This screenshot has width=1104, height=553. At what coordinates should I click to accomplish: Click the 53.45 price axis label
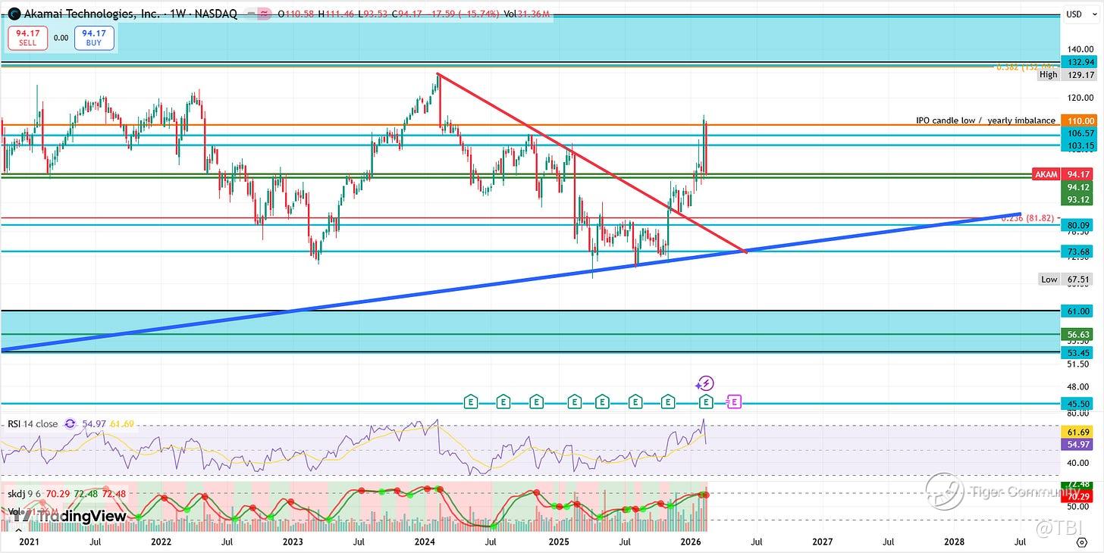coord(1079,353)
